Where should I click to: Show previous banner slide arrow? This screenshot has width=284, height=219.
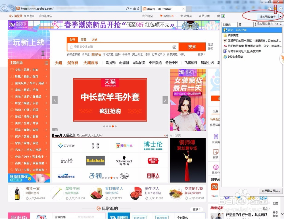pos(55,100)
